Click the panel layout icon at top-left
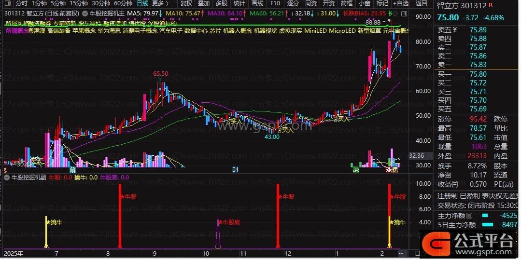The image size is (521, 260). tap(7, 3)
